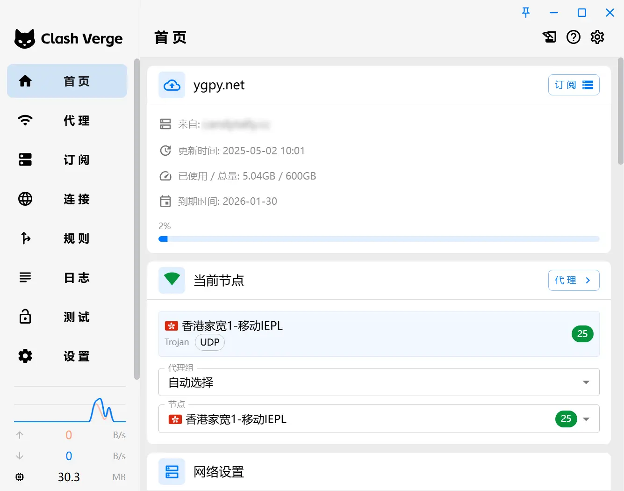Go to 代理 page in sidebar
The width and height of the screenshot is (624, 491).
(x=67, y=121)
